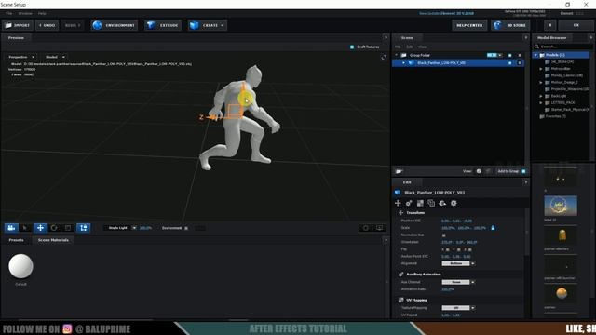Open the advanced gear settings icon

[x=454, y=203]
